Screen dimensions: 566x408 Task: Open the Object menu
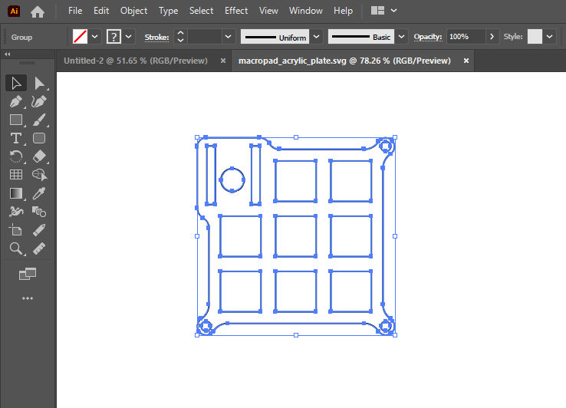134,11
